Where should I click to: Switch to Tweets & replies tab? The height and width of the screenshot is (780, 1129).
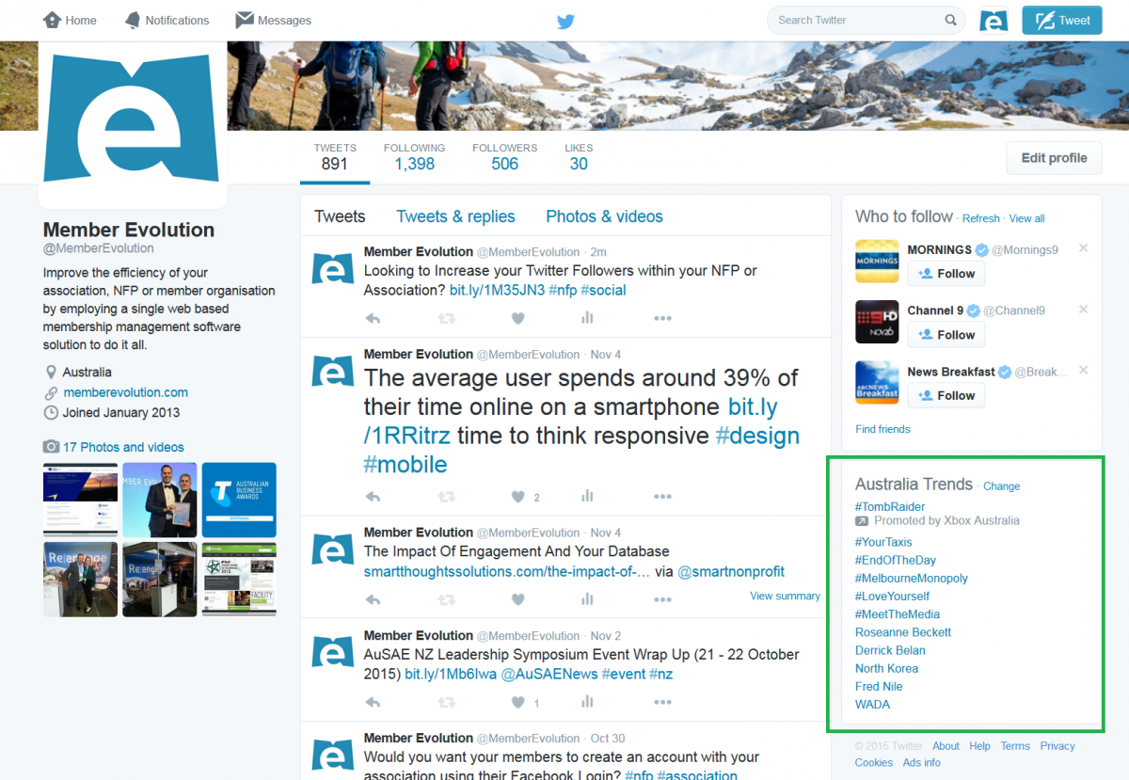pyautogui.click(x=455, y=216)
